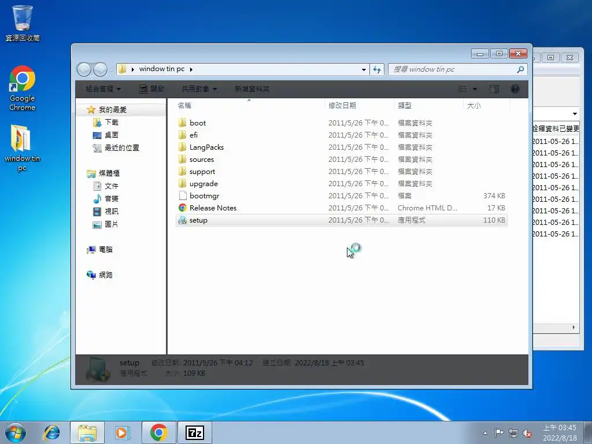Select the window tin pc desktop folder
Screen dimensions: 592x444
(22, 147)
